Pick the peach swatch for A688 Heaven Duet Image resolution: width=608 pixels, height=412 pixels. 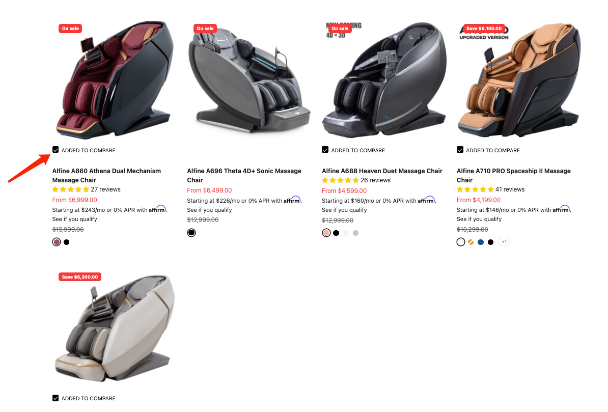point(326,233)
